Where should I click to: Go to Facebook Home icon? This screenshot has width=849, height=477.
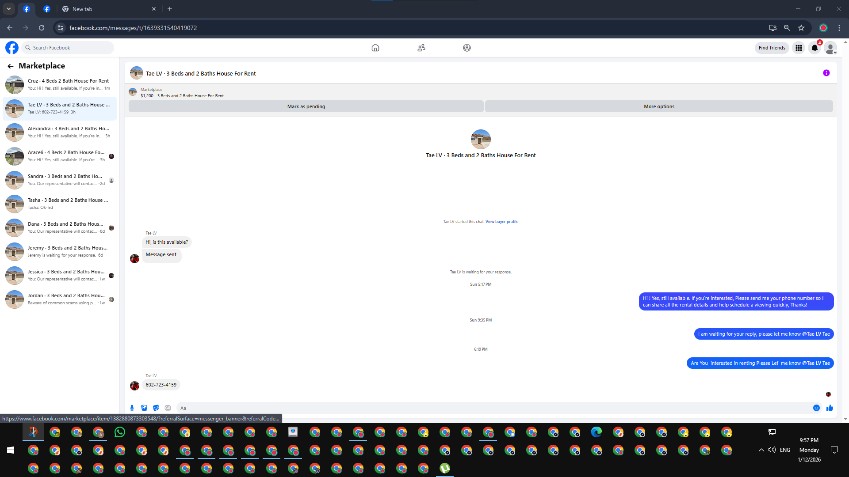375,48
